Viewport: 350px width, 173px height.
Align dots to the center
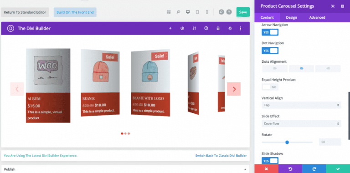[301, 69]
